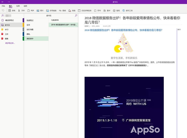This screenshot has height=138, width=187.
Task: Open the 数学 math tool
Action: point(107,10)
